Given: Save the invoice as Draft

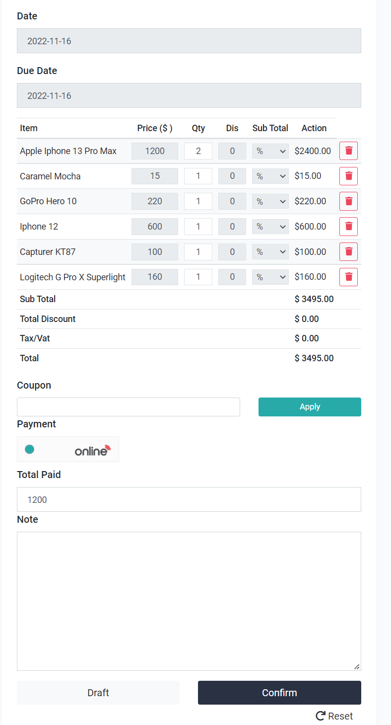Looking at the screenshot, I should click(x=98, y=693).
